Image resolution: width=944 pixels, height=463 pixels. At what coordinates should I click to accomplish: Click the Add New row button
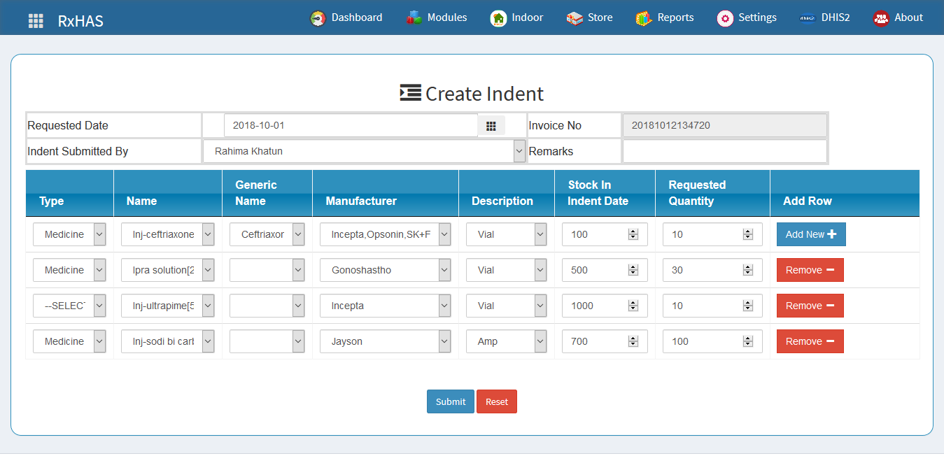tap(811, 234)
